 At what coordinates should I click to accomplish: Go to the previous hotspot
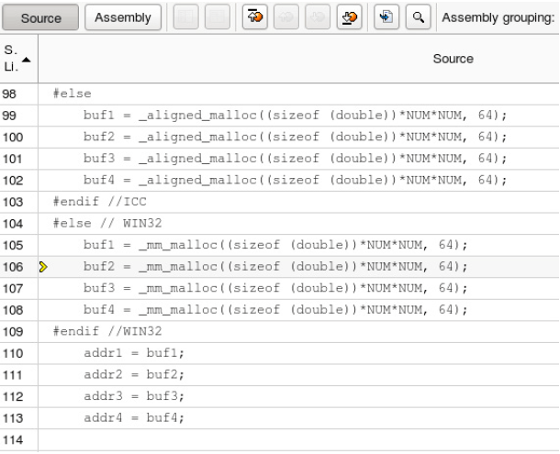[x=286, y=17]
